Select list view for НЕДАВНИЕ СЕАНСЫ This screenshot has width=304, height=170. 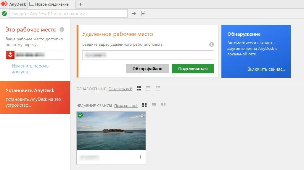coord(154,105)
